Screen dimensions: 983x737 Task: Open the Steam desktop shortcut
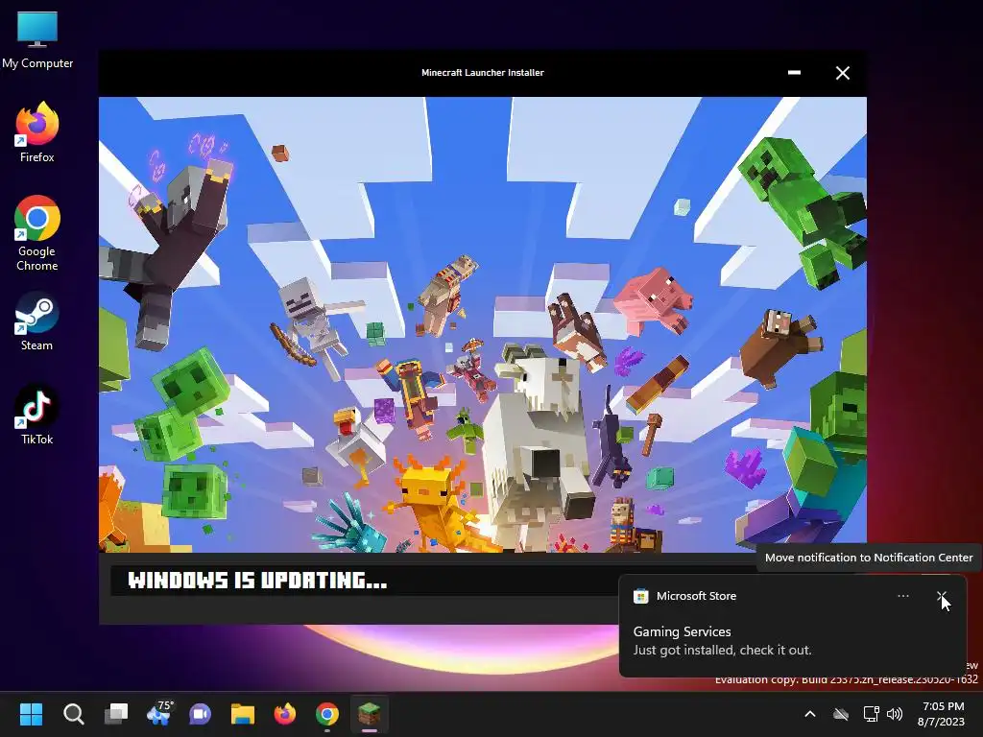point(37,321)
